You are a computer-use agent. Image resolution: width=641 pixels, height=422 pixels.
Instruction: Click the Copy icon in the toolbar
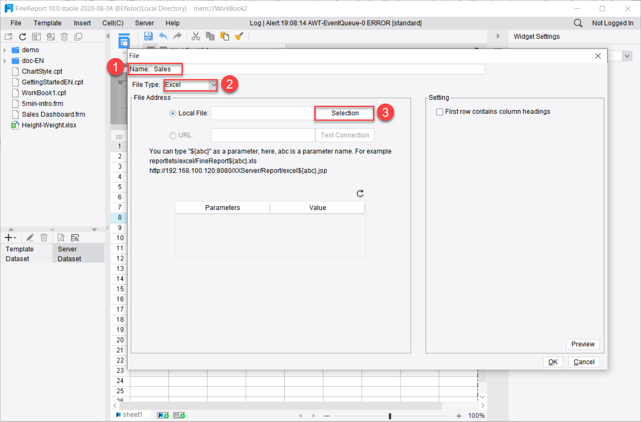tap(210, 36)
